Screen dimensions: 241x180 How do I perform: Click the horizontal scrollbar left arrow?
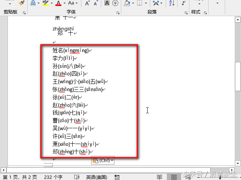point(3,170)
